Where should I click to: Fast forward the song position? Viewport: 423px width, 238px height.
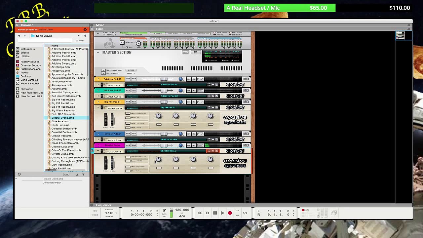[x=207, y=213]
